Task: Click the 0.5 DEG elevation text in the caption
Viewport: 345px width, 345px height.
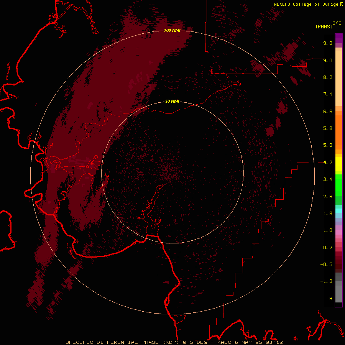Action: tap(195, 342)
